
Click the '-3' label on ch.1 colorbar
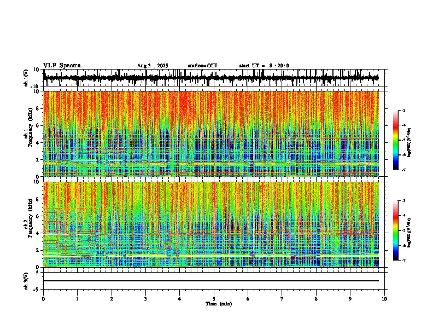tap(403, 110)
